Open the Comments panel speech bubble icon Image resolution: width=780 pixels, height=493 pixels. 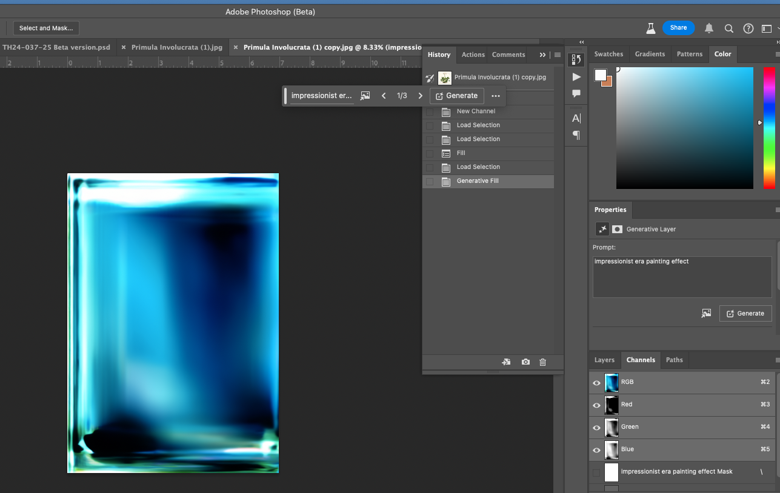coord(576,93)
